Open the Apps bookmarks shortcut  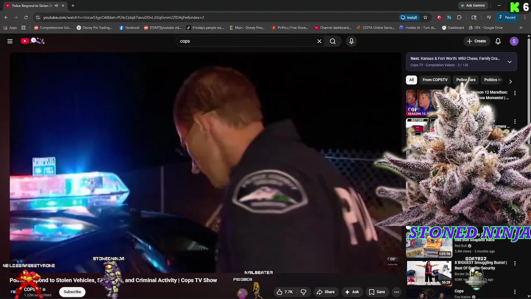[x=10, y=28]
